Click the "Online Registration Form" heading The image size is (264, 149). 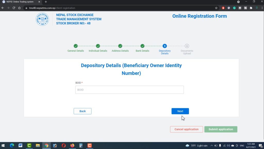pyautogui.click(x=200, y=16)
